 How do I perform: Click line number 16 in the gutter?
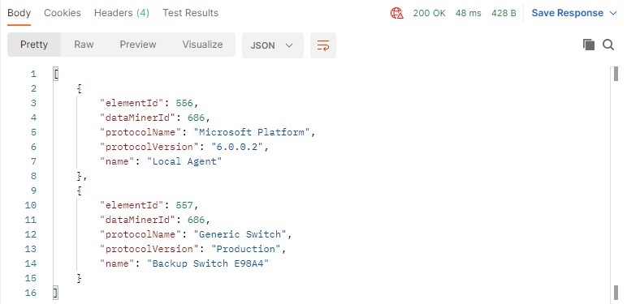click(30, 293)
